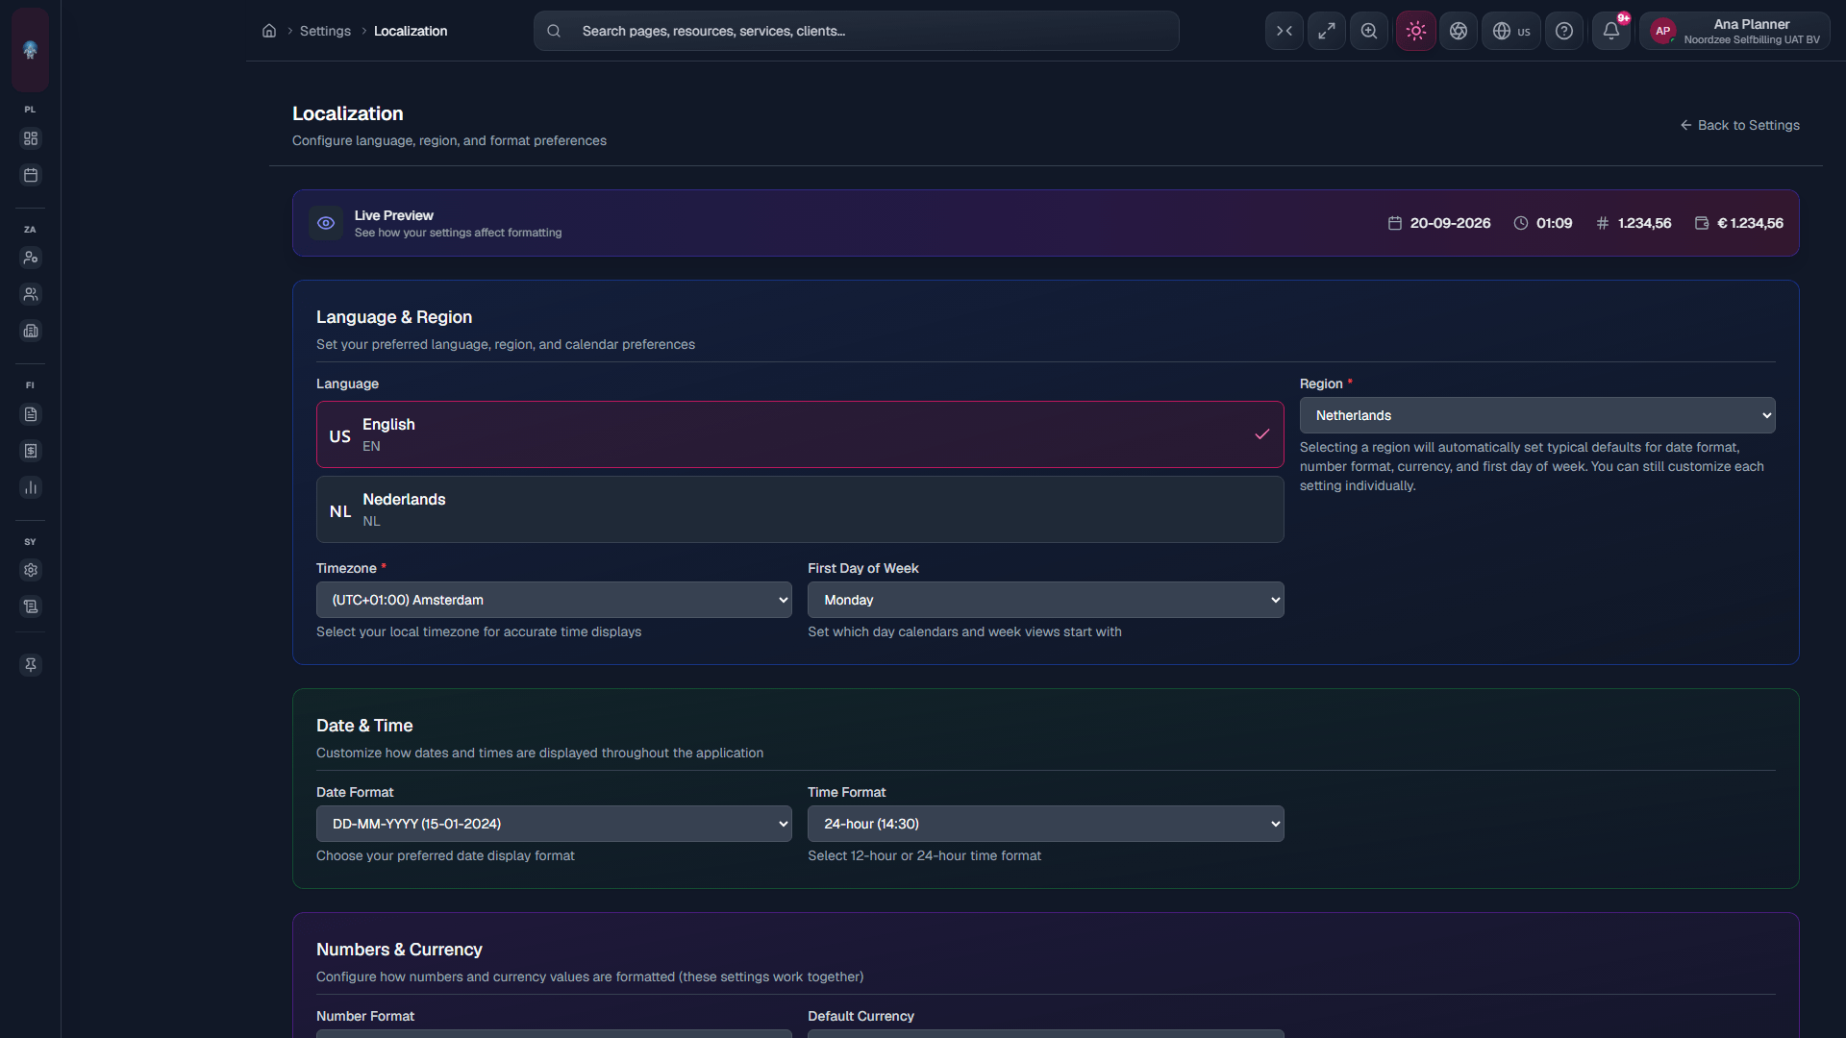Click the Language & Region heading
Image resolution: width=1846 pixels, height=1038 pixels.
pyautogui.click(x=394, y=317)
